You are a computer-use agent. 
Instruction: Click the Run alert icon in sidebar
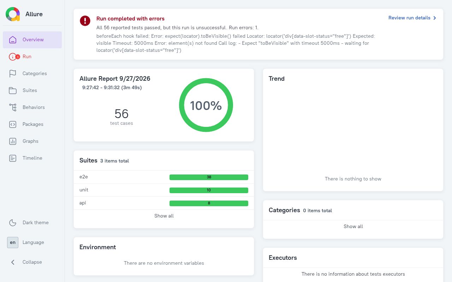pos(13,57)
